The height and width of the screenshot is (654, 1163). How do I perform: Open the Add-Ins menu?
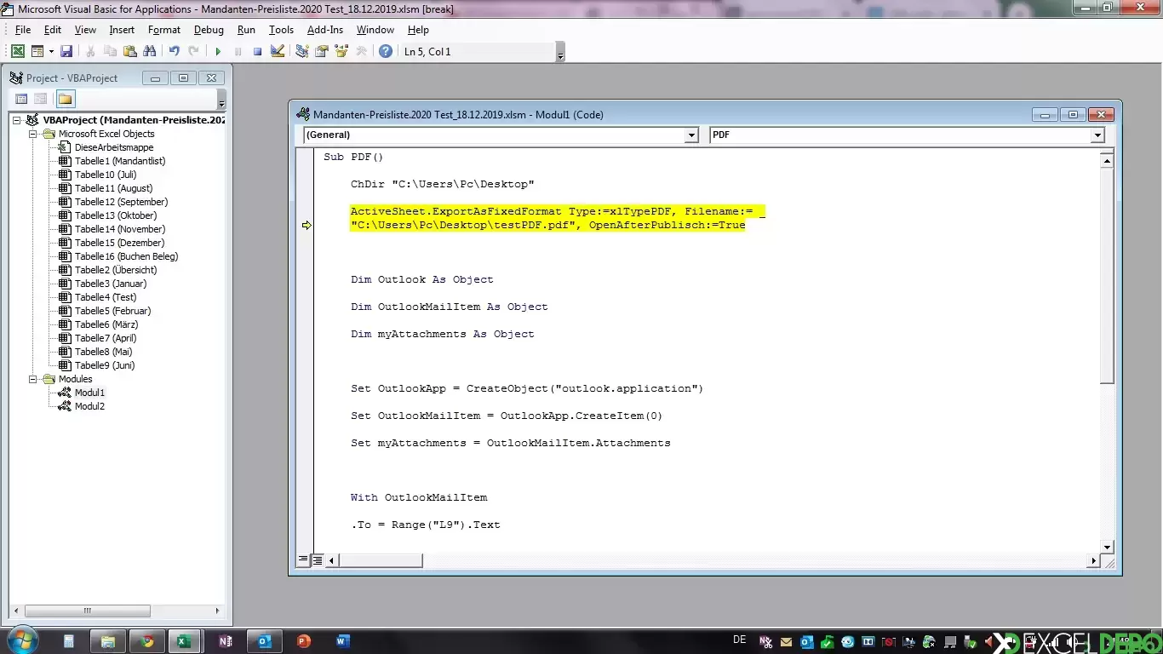[x=325, y=29]
